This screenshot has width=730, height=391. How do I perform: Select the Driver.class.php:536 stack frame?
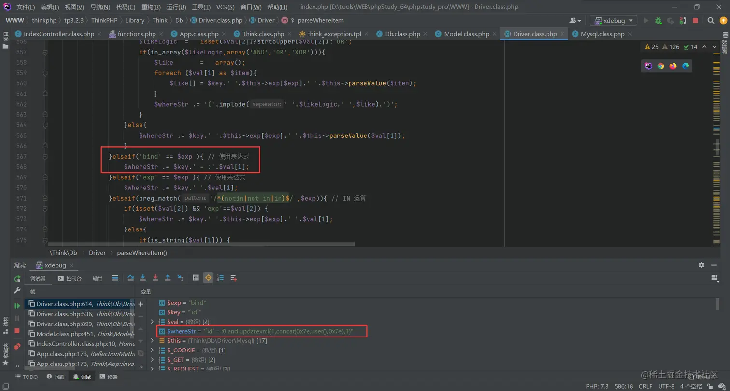(x=80, y=314)
